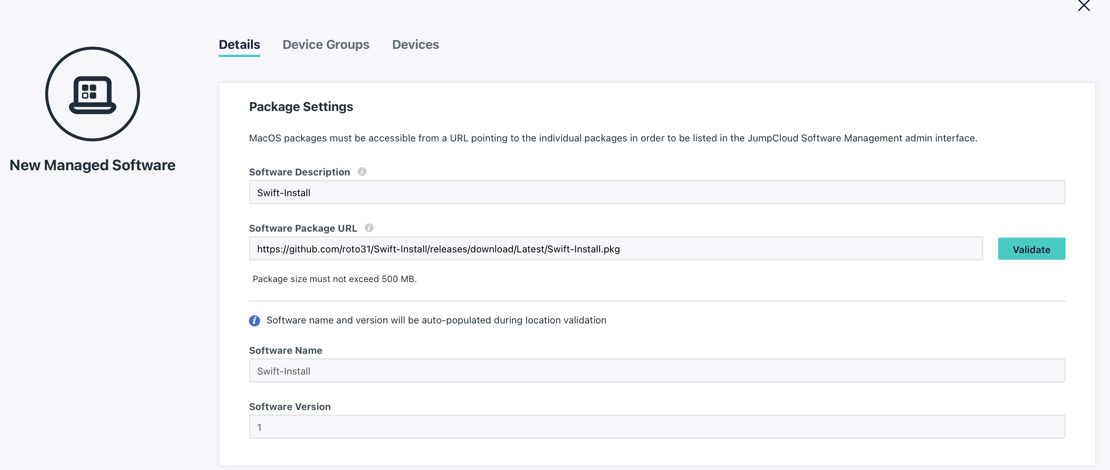This screenshot has width=1110, height=470.
Task: Click info icon beside Software Description
Action: coord(362,172)
